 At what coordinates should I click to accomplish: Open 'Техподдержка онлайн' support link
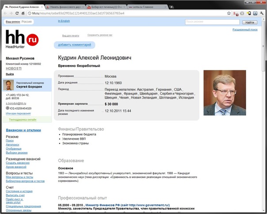click(x=23, y=120)
